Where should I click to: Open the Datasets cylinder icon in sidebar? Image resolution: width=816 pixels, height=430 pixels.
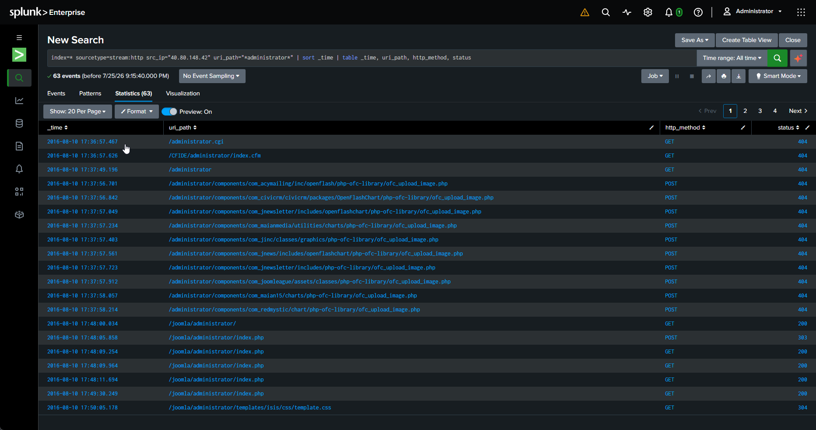(19, 123)
